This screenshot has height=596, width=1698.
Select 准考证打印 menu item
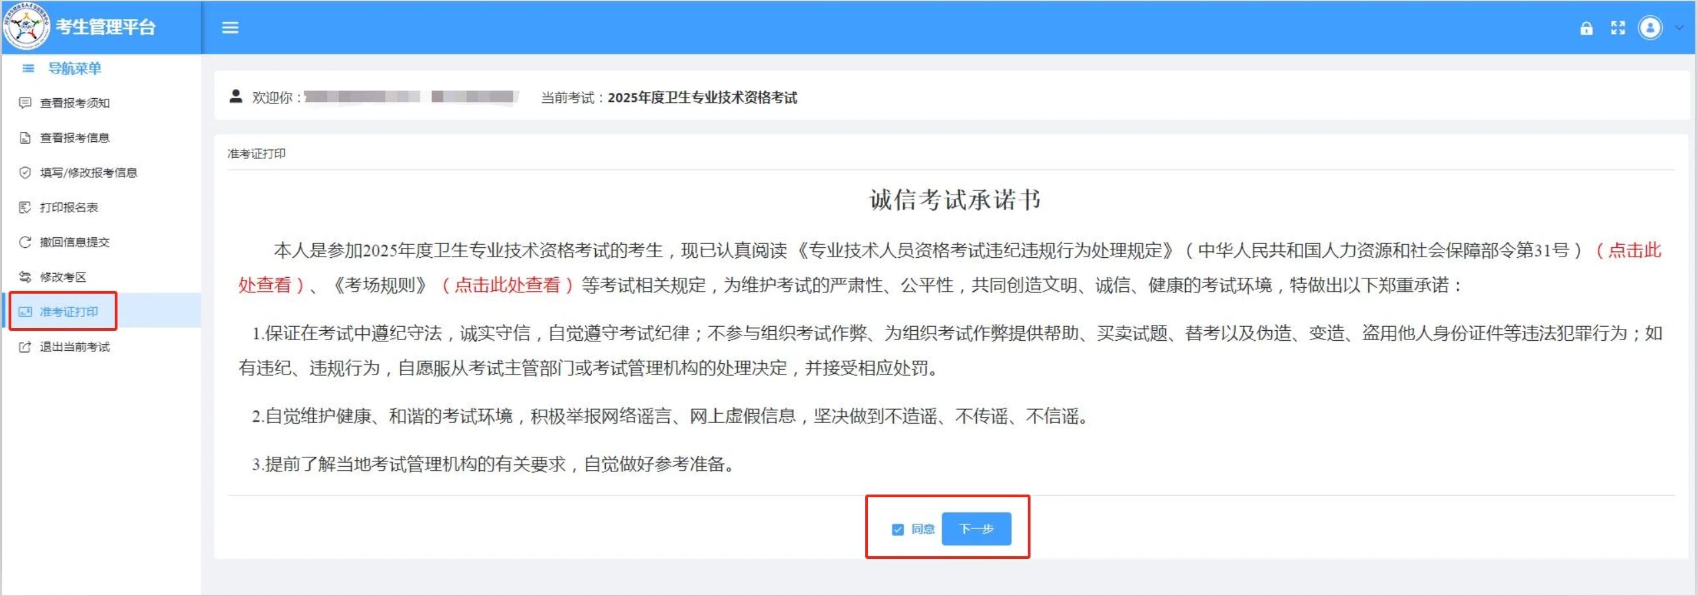(68, 312)
